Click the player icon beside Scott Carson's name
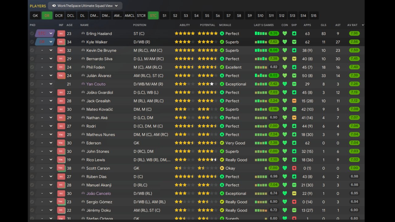The height and width of the screenshot is (222, 395). (x=83, y=168)
